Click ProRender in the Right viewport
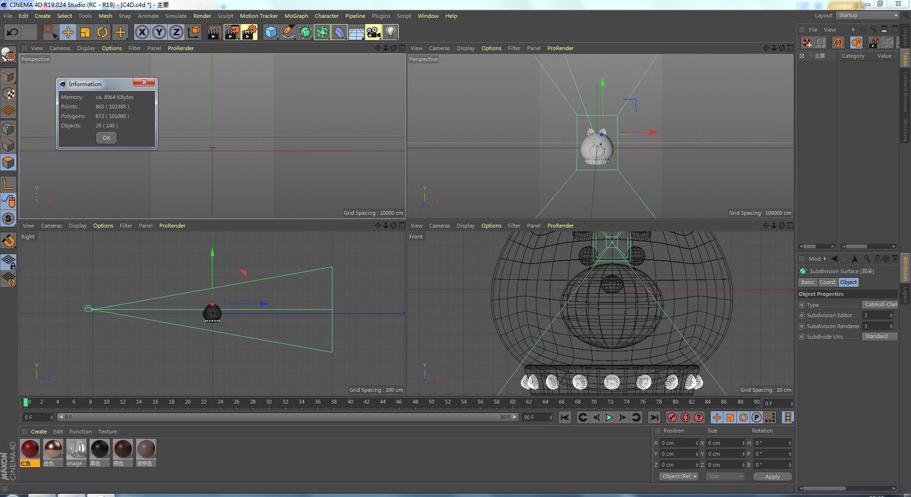The height and width of the screenshot is (497, 911). pos(172,226)
